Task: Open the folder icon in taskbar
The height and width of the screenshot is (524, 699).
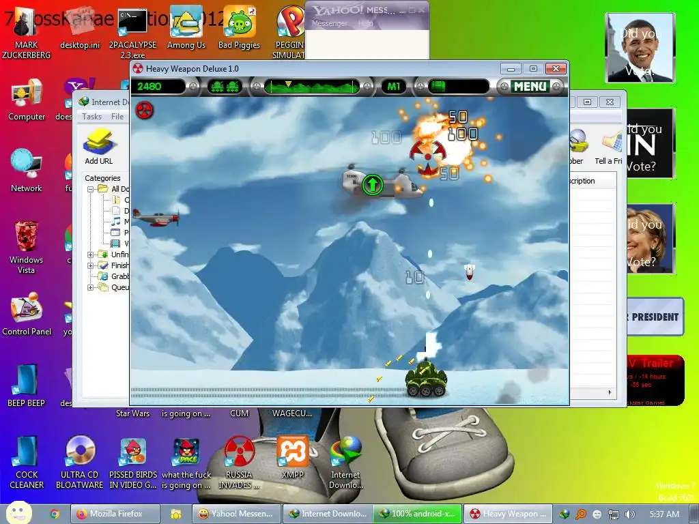Action: click(x=176, y=514)
